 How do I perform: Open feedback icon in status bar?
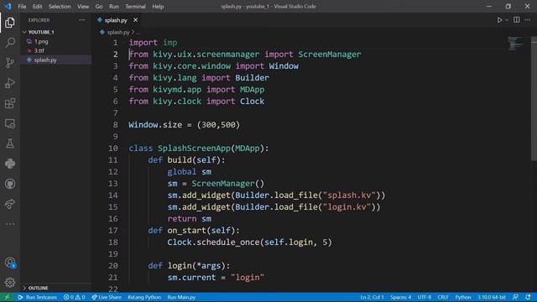515,297
